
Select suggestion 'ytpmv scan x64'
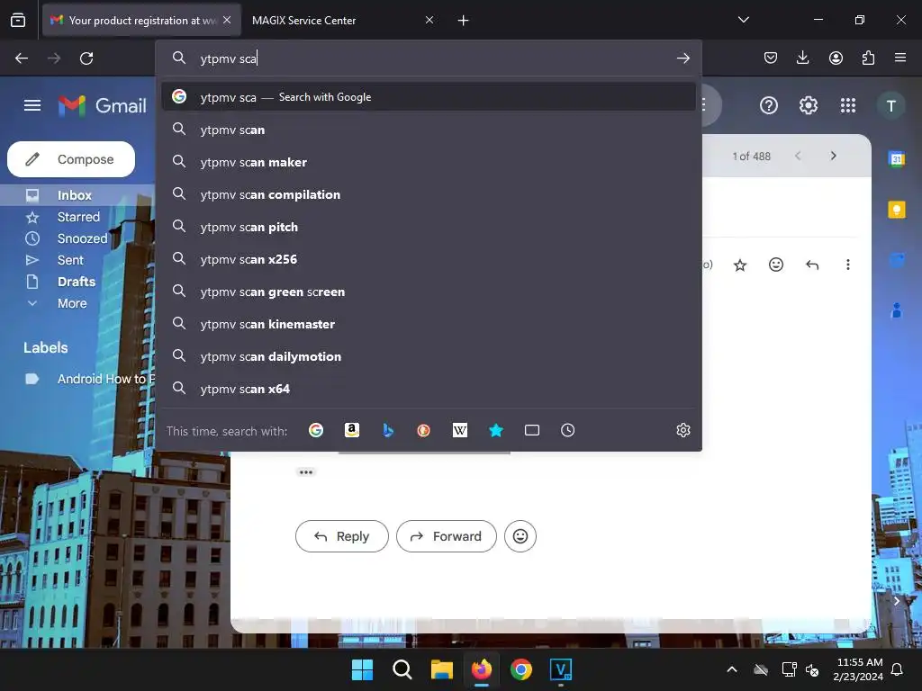pyautogui.click(x=429, y=389)
